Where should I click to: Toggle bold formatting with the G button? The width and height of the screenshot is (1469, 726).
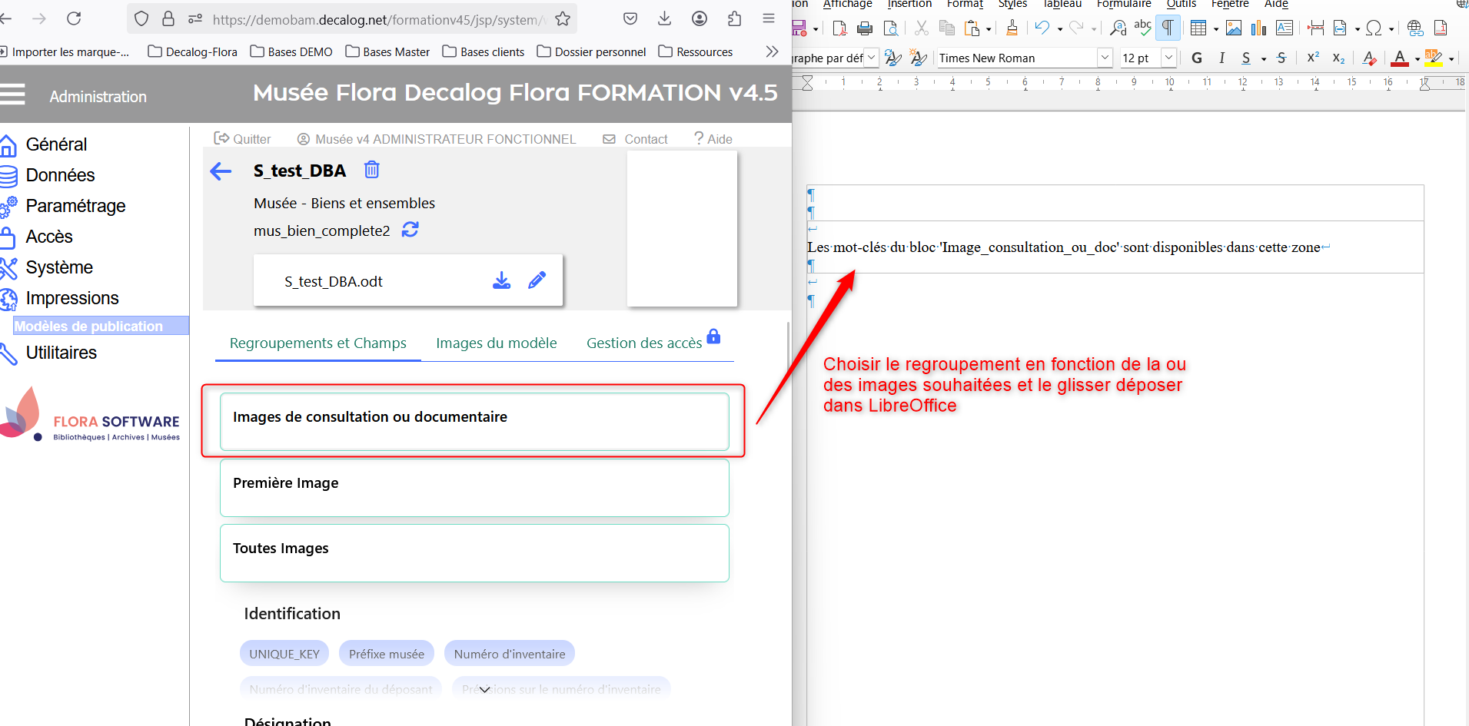coord(1196,58)
